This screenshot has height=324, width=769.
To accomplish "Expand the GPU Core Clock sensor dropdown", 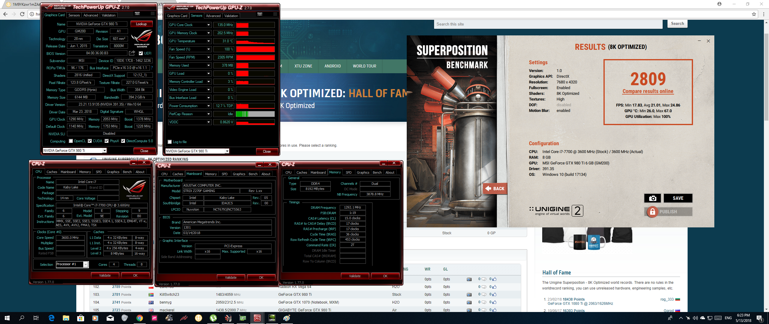I will tap(208, 25).
